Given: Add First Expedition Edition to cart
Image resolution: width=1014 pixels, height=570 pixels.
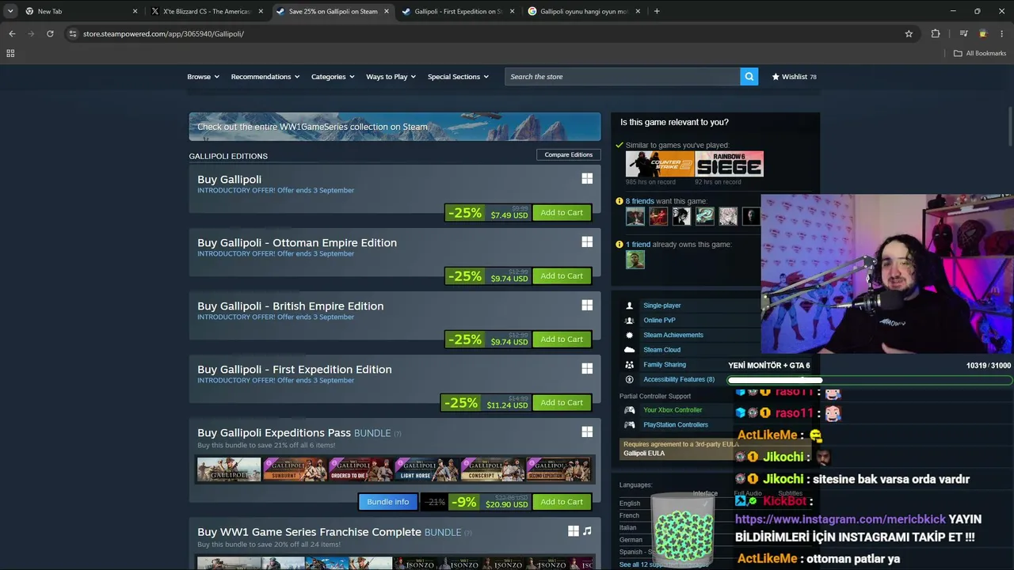Looking at the screenshot, I should 562,402.
